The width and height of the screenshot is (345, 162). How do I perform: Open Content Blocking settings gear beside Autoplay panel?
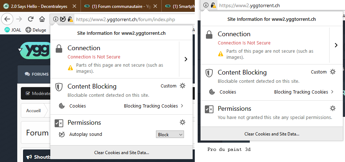pyautogui.click(x=183, y=86)
